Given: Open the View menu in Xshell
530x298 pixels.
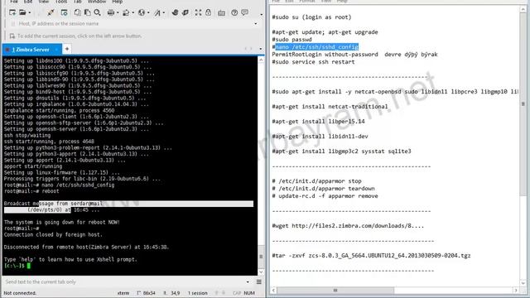Looking at the screenshot, I should click(44, 2).
